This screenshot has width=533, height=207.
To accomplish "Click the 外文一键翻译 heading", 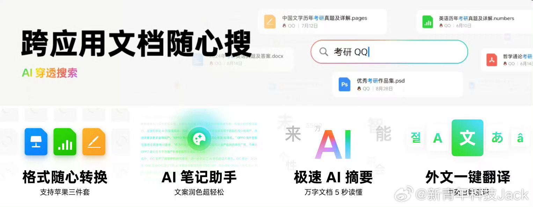I will point(468,177).
